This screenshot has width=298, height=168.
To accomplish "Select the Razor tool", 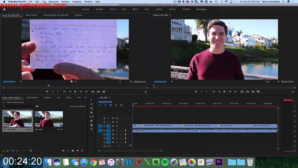I will 91,112.
